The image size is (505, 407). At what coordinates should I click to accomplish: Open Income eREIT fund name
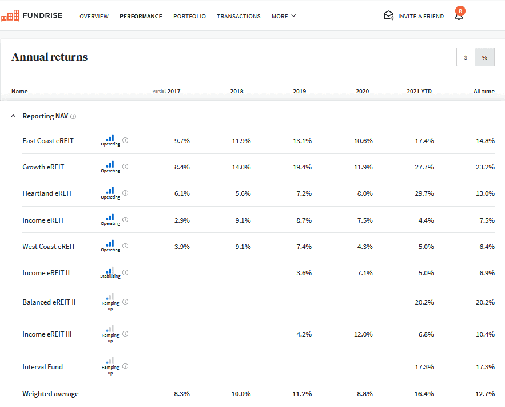(43, 220)
